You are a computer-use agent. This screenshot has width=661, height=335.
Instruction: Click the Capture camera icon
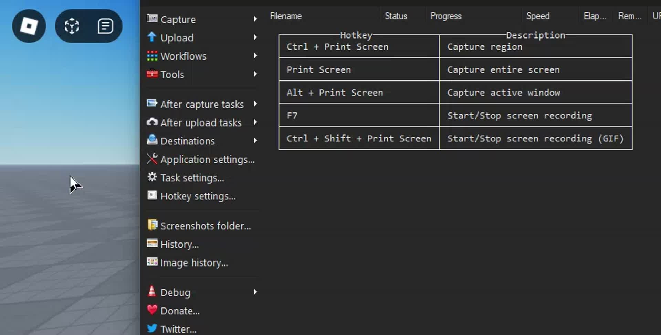pyautogui.click(x=152, y=19)
